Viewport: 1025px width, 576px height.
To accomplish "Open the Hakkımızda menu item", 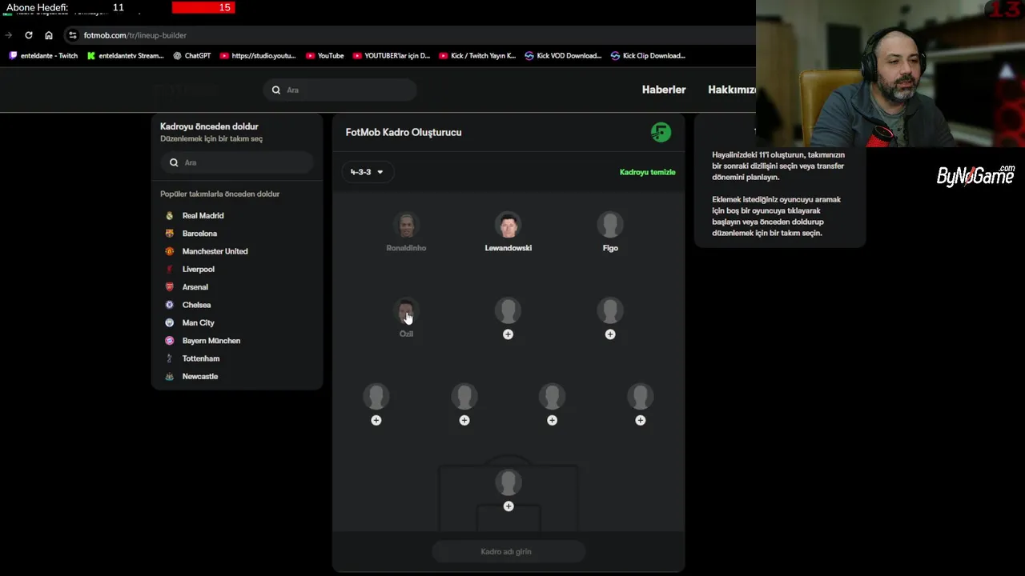I will pos(732,90).
